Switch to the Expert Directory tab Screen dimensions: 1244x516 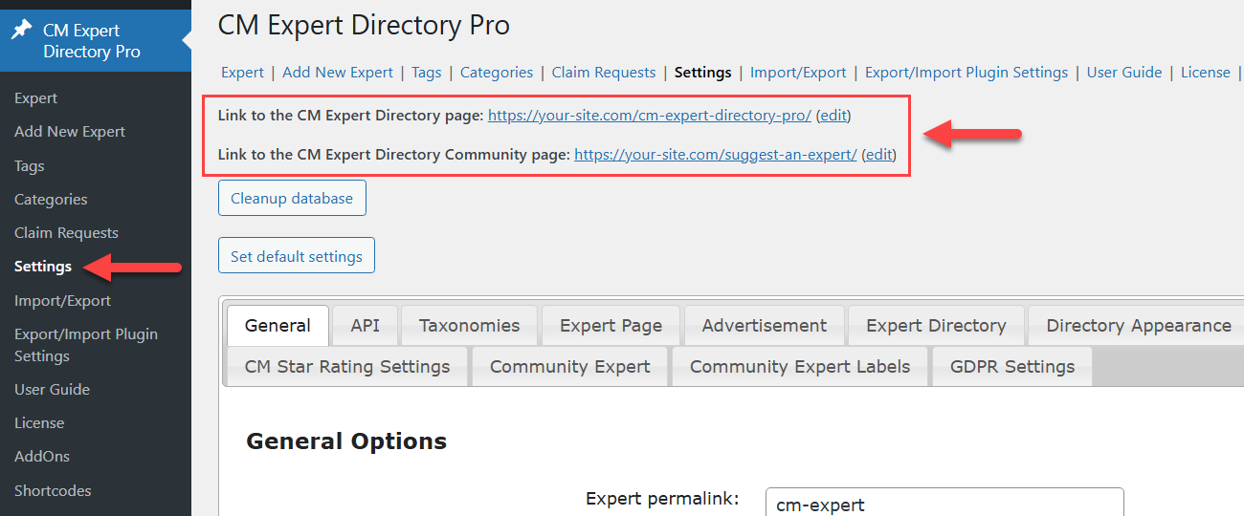[x=936, y=326]
